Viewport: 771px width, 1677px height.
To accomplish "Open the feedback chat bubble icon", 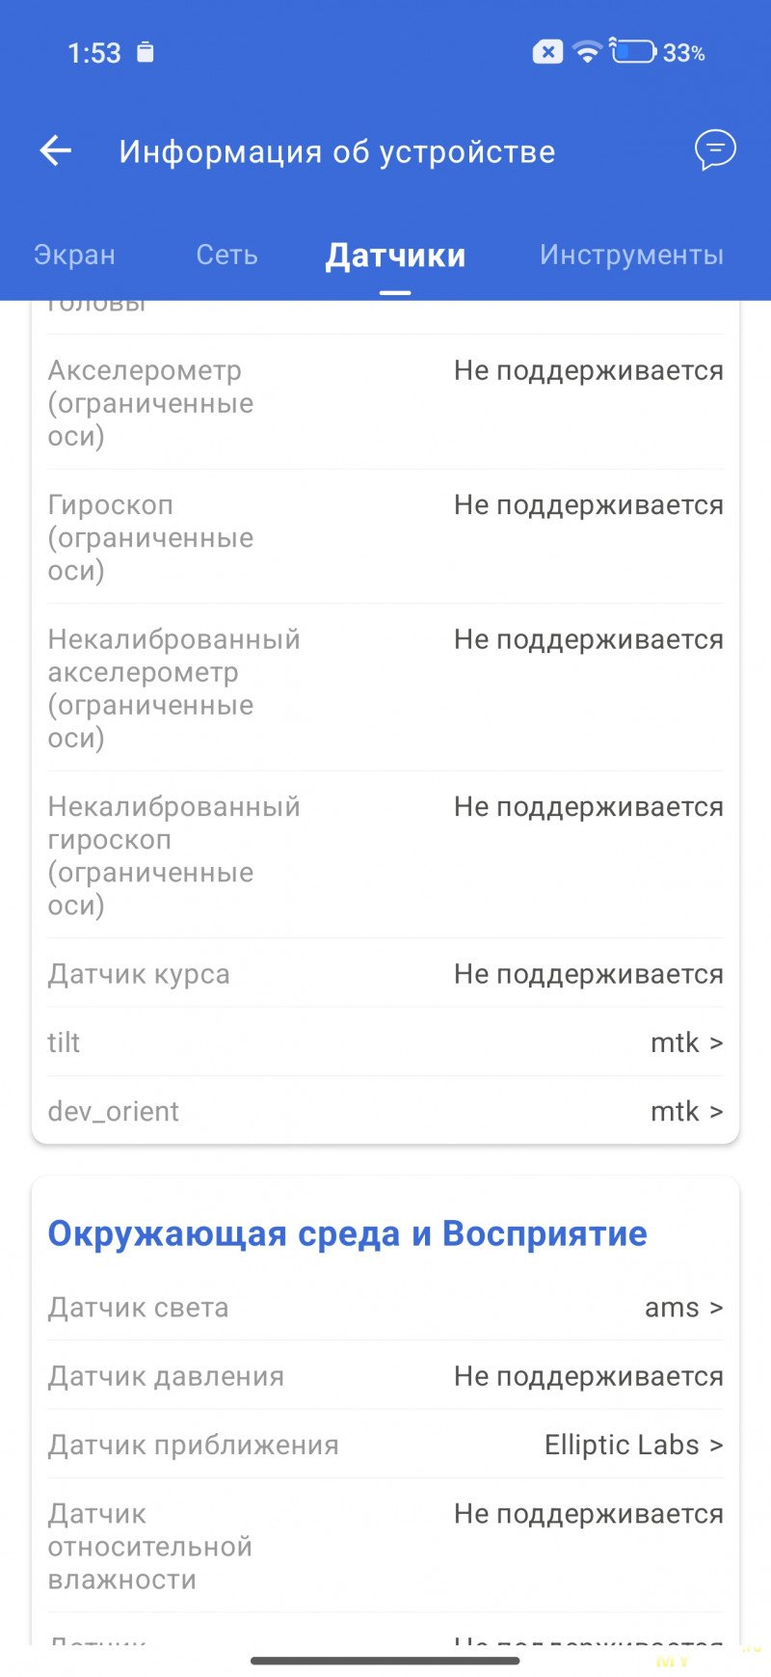I will click(715, 150).
